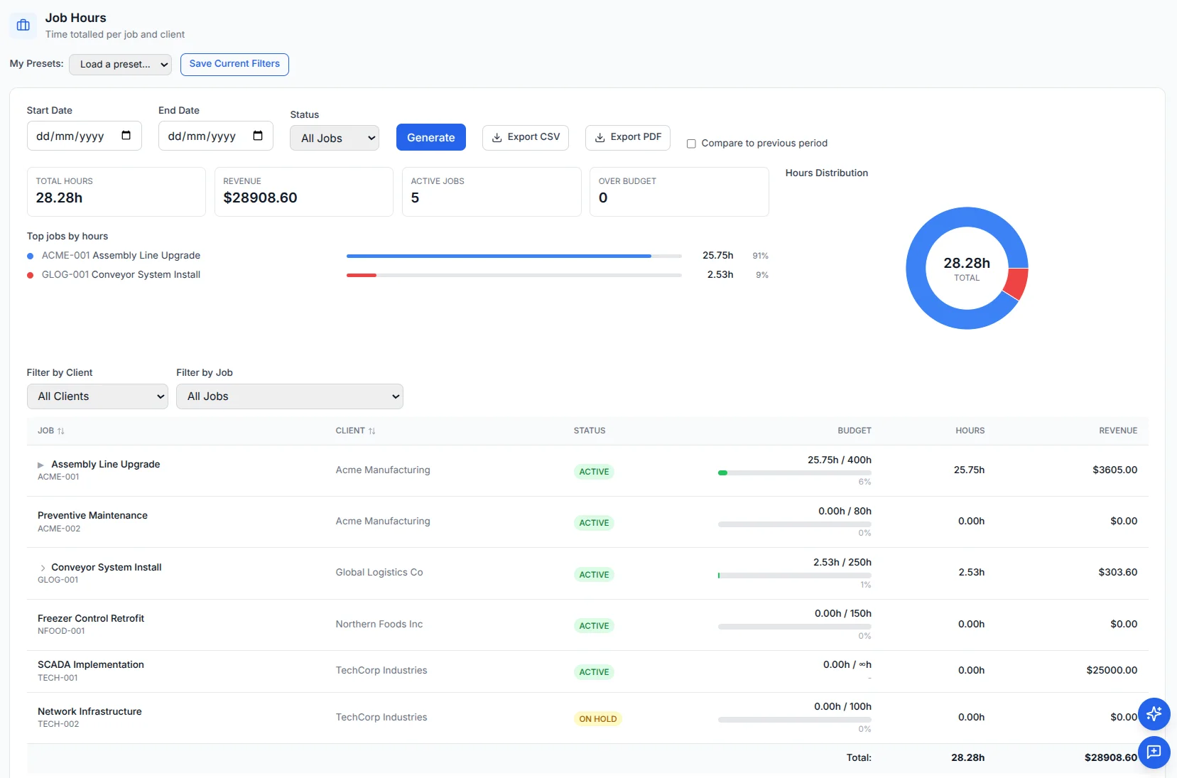This screenshot has width=1177, height=778.
Task: Expand the Assembly Line Upgrade row
Action: click(40, 465)
